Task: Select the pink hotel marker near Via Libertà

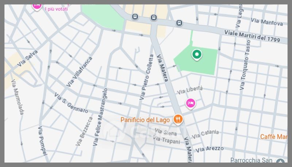Action: 190,103
